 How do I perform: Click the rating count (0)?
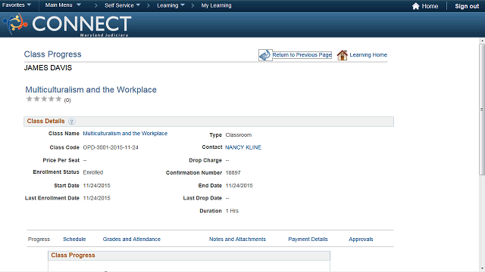point(67,100)
